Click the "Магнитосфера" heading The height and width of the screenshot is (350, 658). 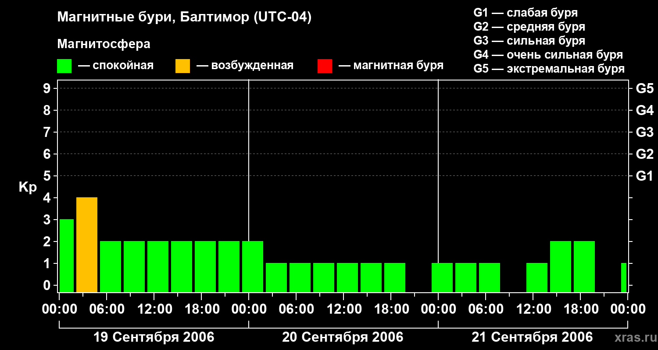click(104, 44)
